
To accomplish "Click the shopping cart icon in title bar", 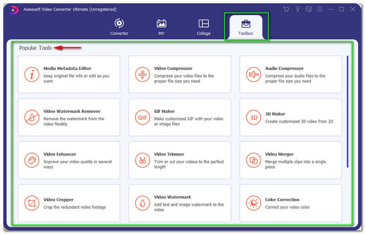I will click(x=286, y=9).
